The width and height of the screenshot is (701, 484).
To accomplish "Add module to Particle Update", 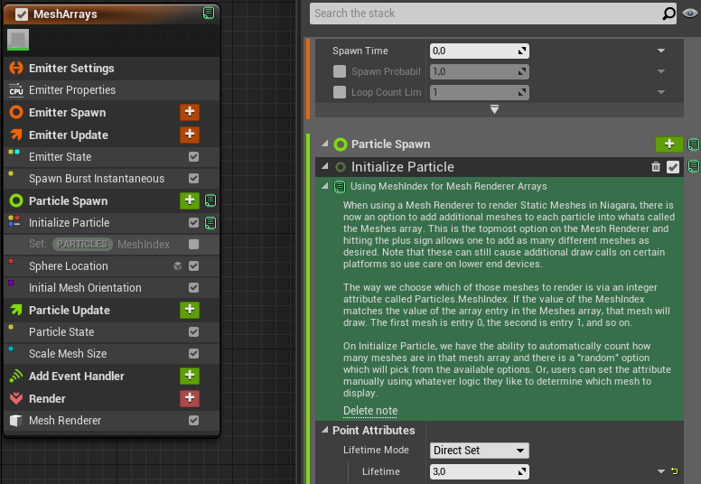I will click(190, 309).
